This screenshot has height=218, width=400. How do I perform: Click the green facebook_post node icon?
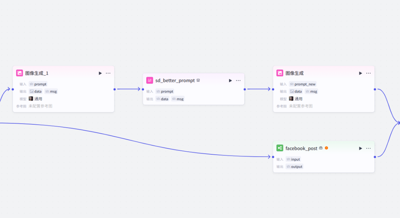click(x=280, y=148)
